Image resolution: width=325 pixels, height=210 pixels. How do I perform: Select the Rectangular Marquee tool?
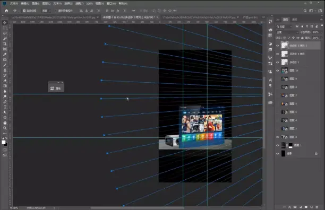click(x=5, y=28)
